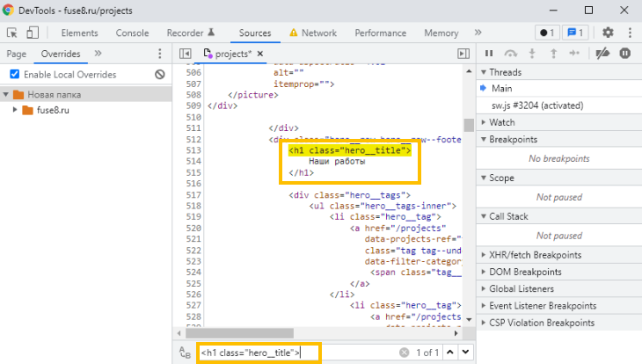This screenshot has height=364, width=642.
Task: Go to the next search result
Action: click(466, 353)
